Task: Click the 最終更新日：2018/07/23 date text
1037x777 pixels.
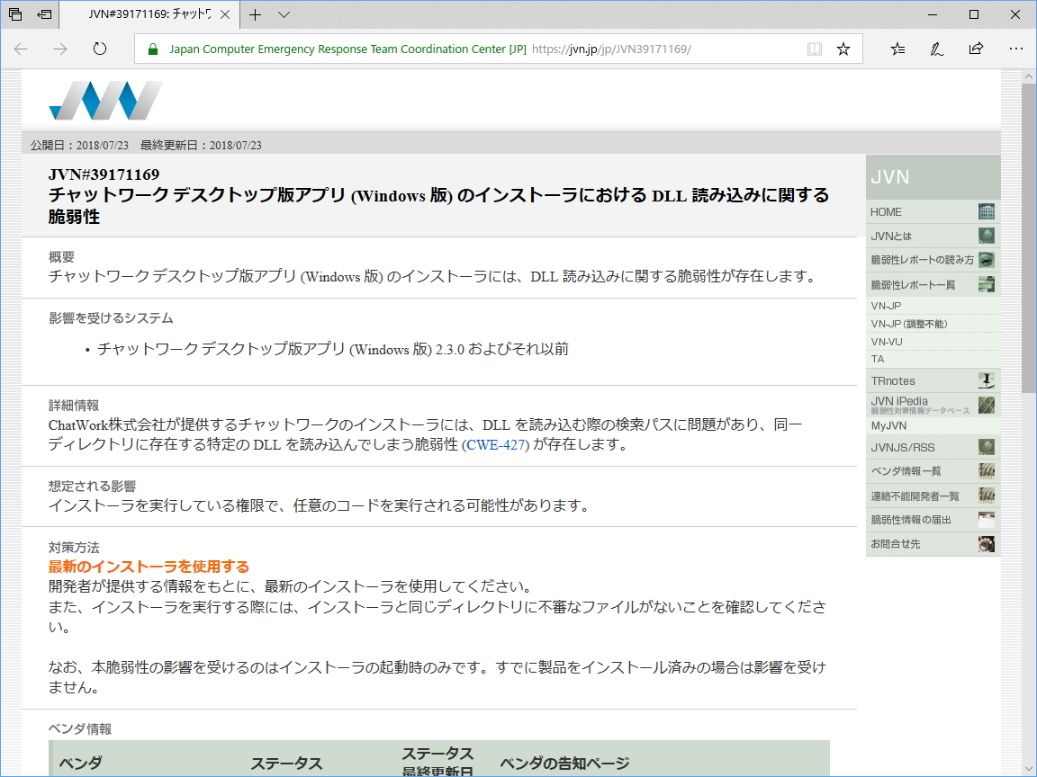Action: (201, 146)
